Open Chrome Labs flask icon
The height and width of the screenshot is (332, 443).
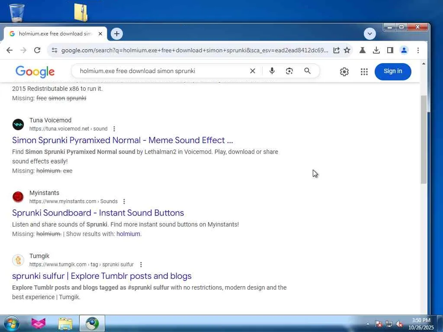[362, 50]
